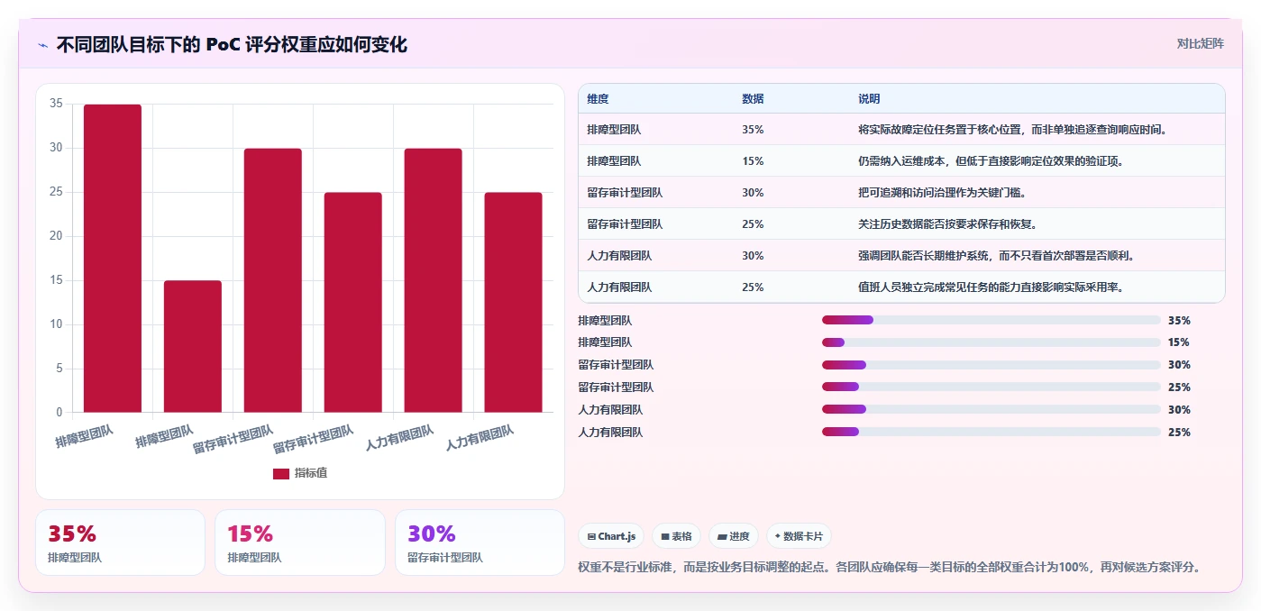
Task: Click the 对比矩阵 label in the header
Action: pos(1200,43)
